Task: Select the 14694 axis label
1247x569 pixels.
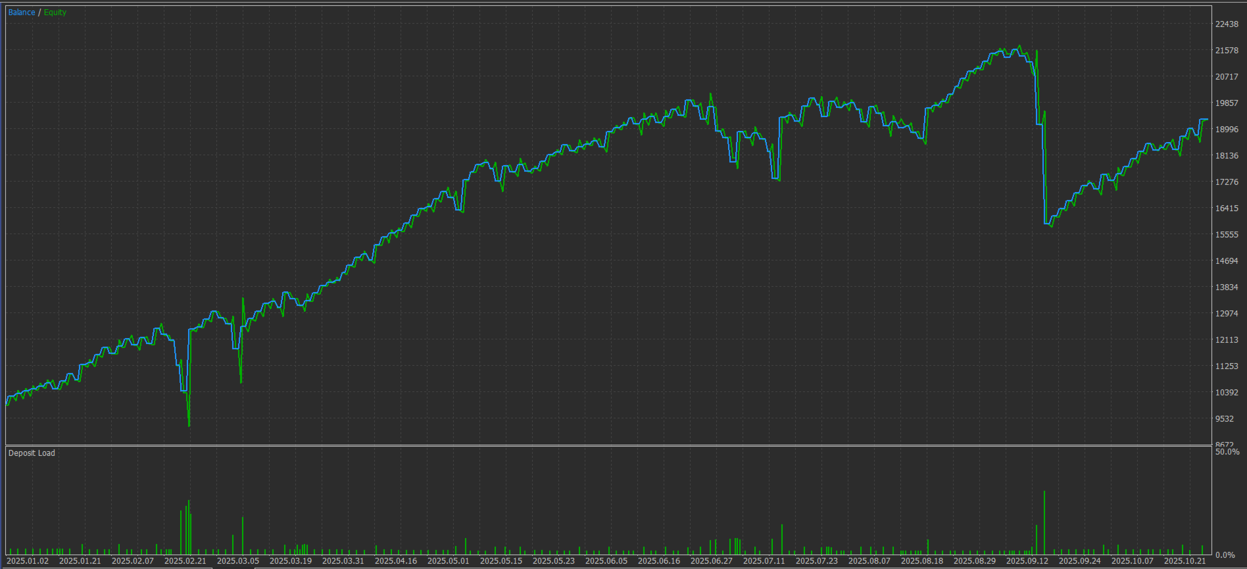Action: coord(1227,261)
